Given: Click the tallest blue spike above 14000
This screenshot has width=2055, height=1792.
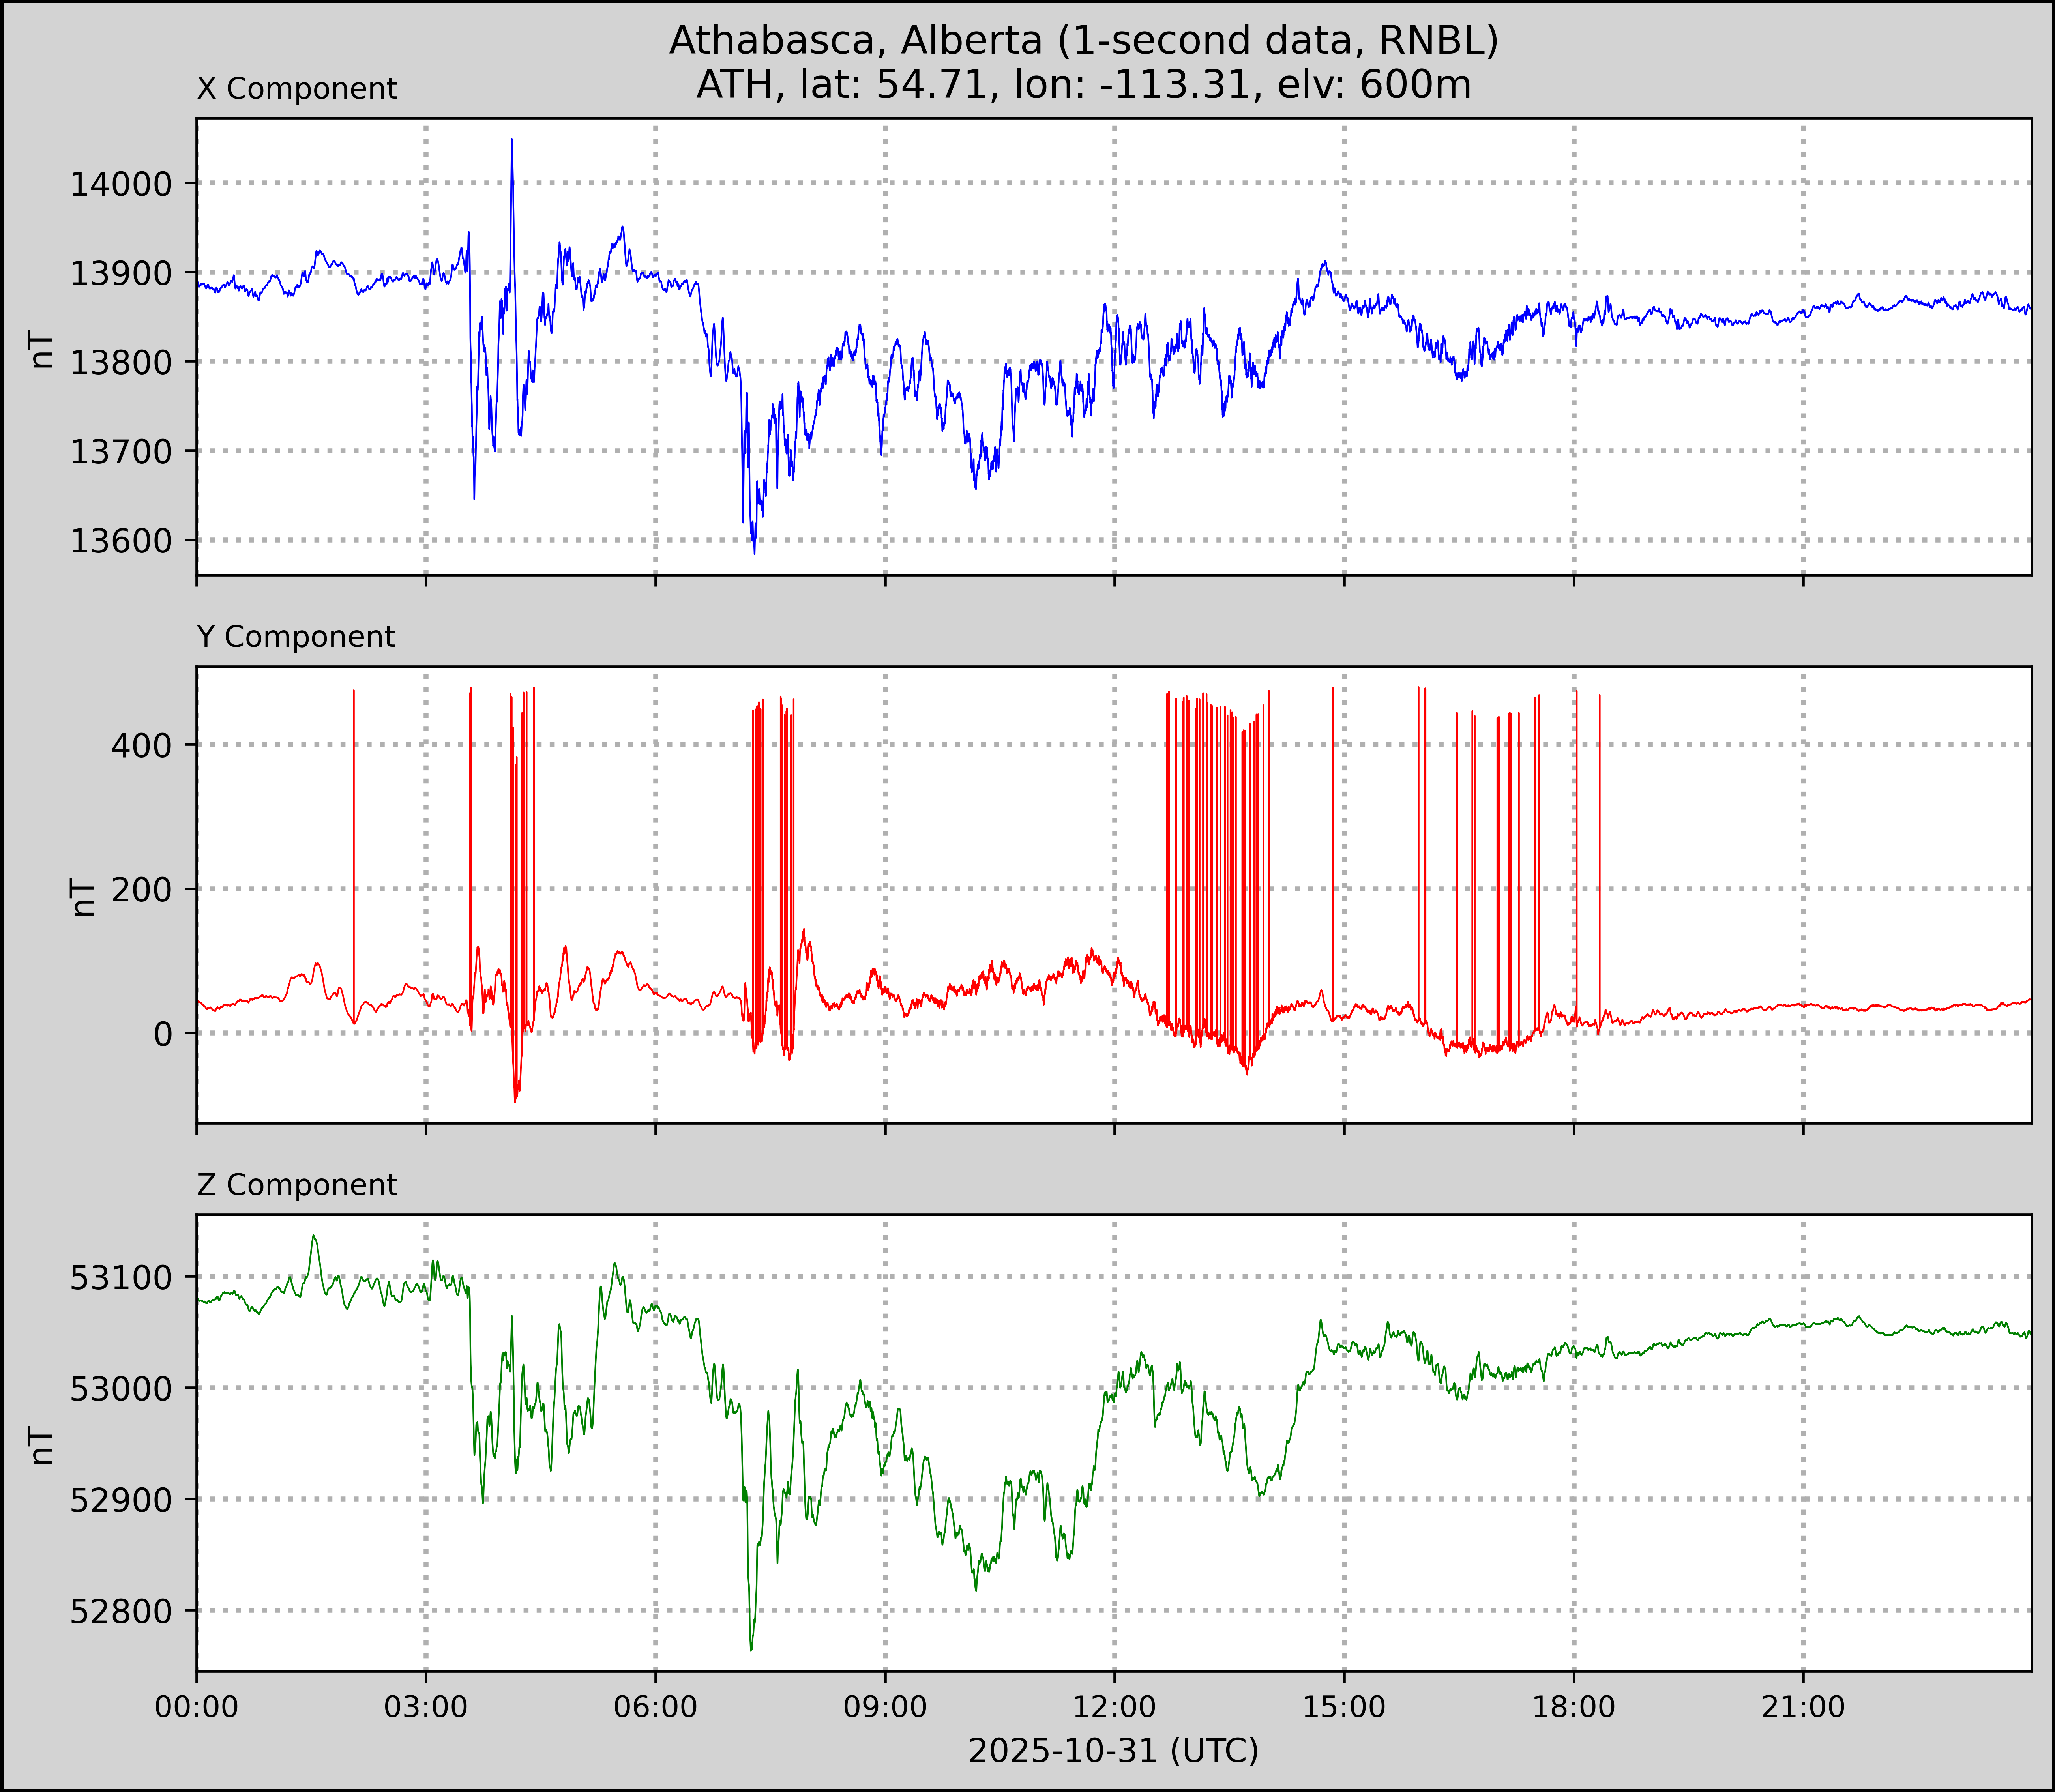Looking at the screenshot, I should (x=511, y=150).
